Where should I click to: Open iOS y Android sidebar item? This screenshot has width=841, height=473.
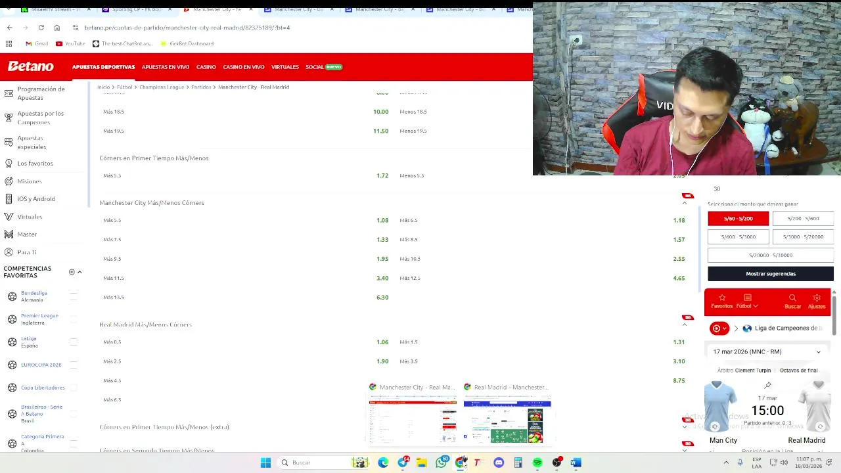(31, 199)
